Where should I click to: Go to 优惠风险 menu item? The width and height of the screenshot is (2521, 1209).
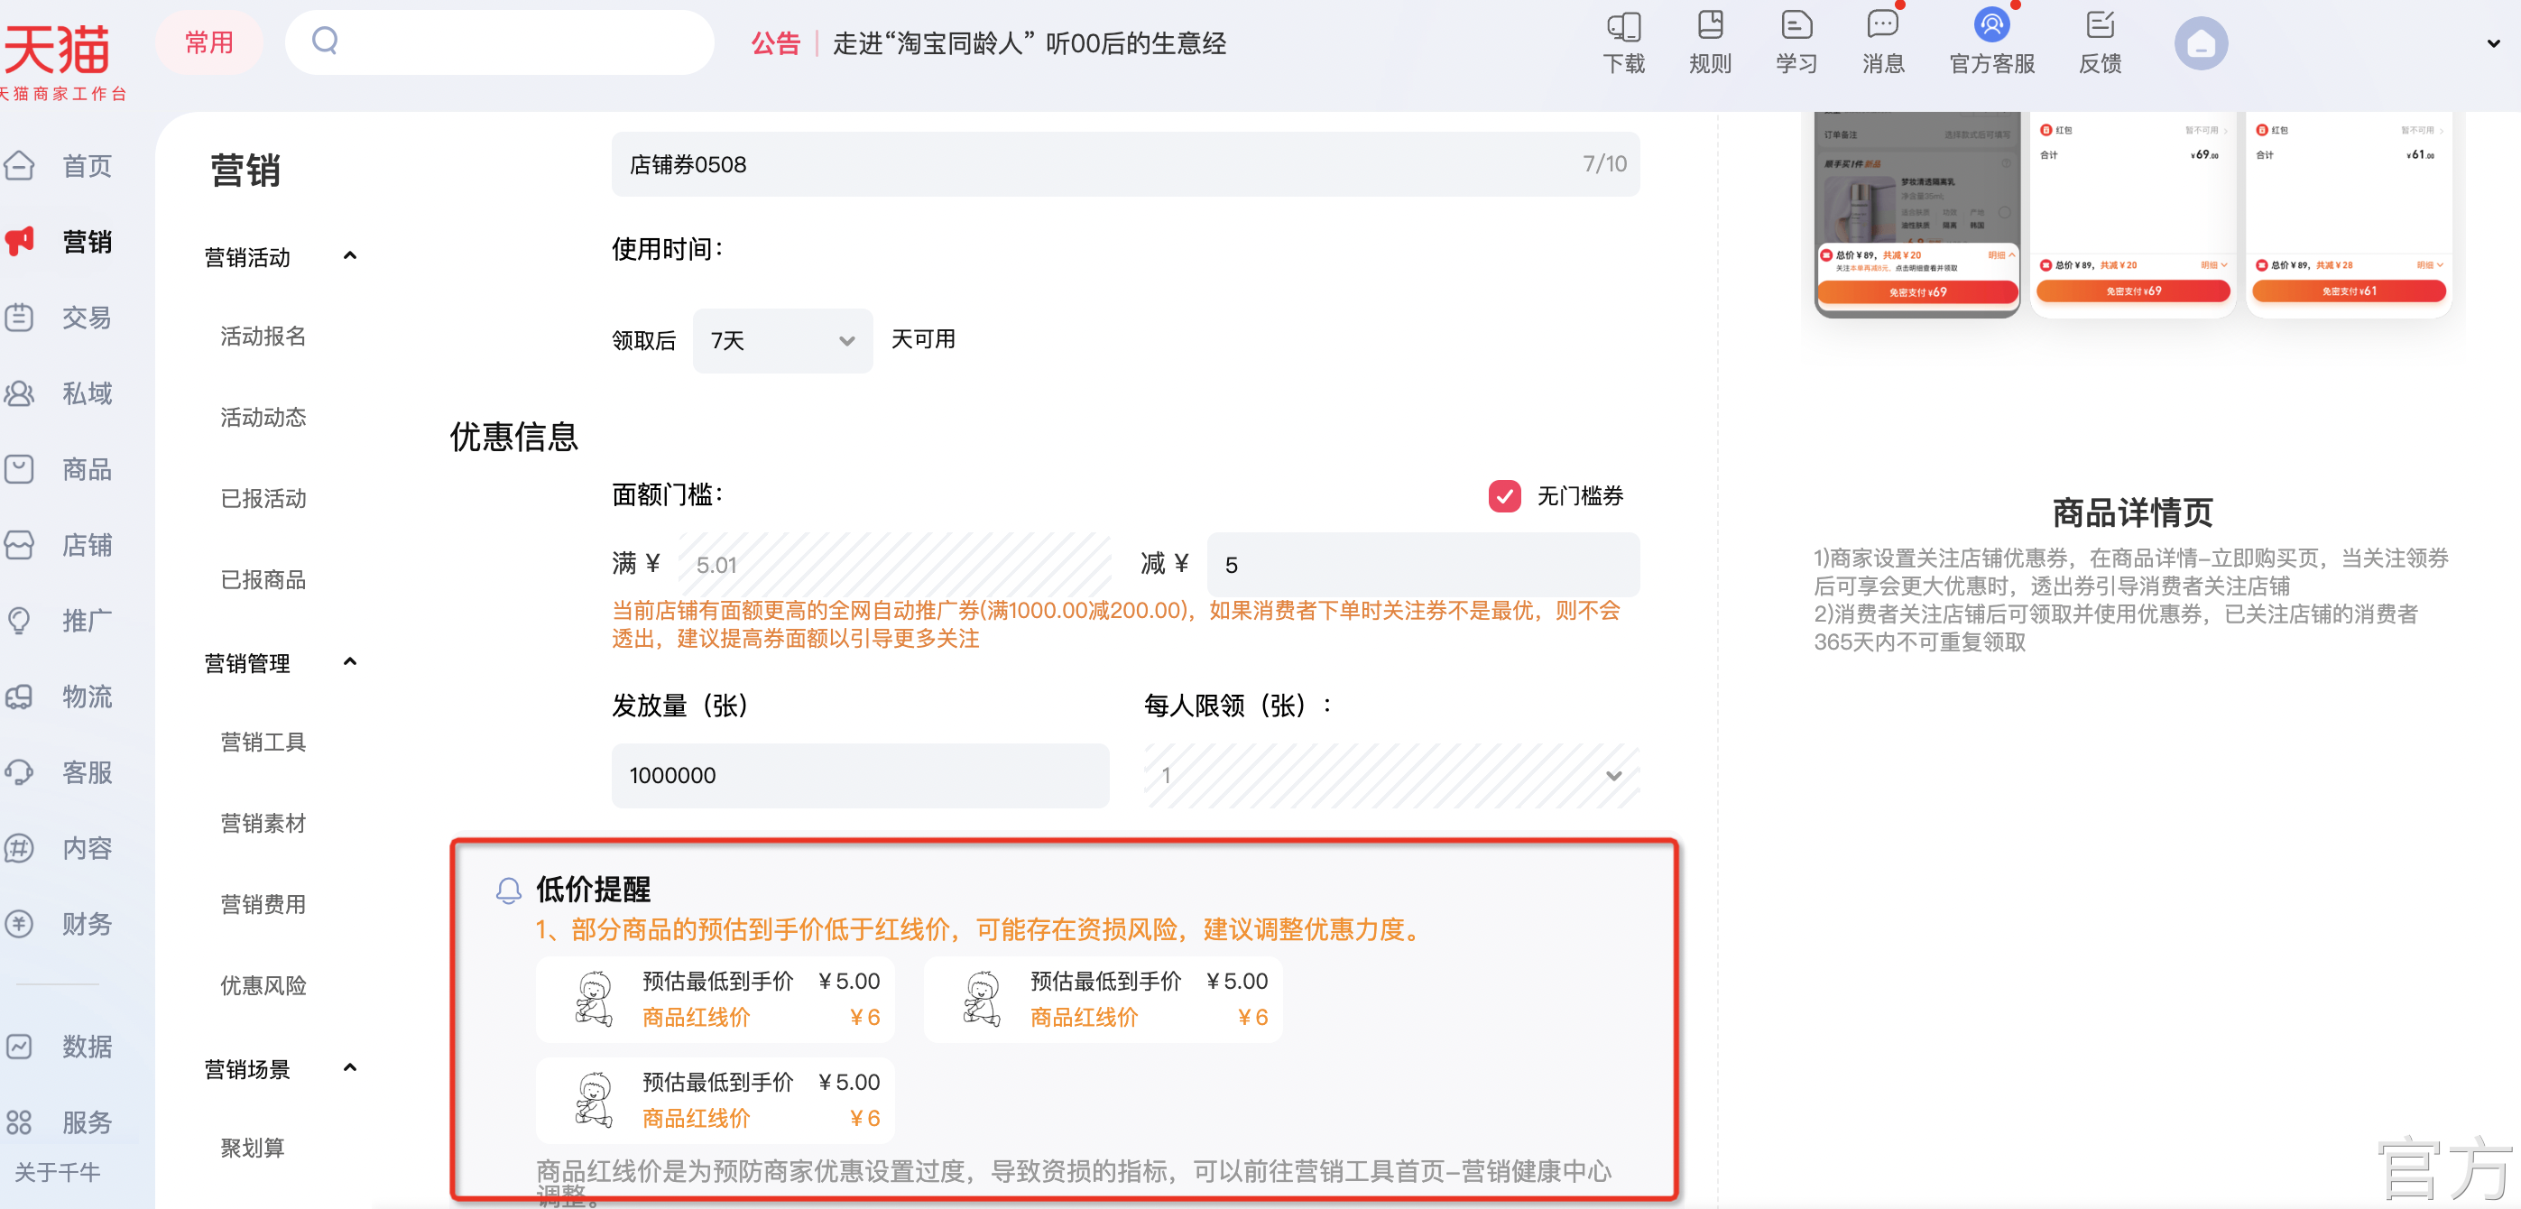263,986
